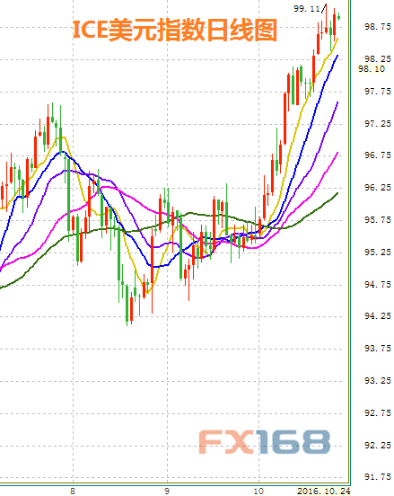394x496 pixels.
Task: Click the month 10 date axis label
Action: [258, 491]
